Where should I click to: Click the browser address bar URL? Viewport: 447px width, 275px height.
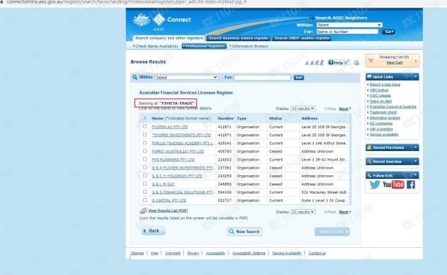[127, 3]
